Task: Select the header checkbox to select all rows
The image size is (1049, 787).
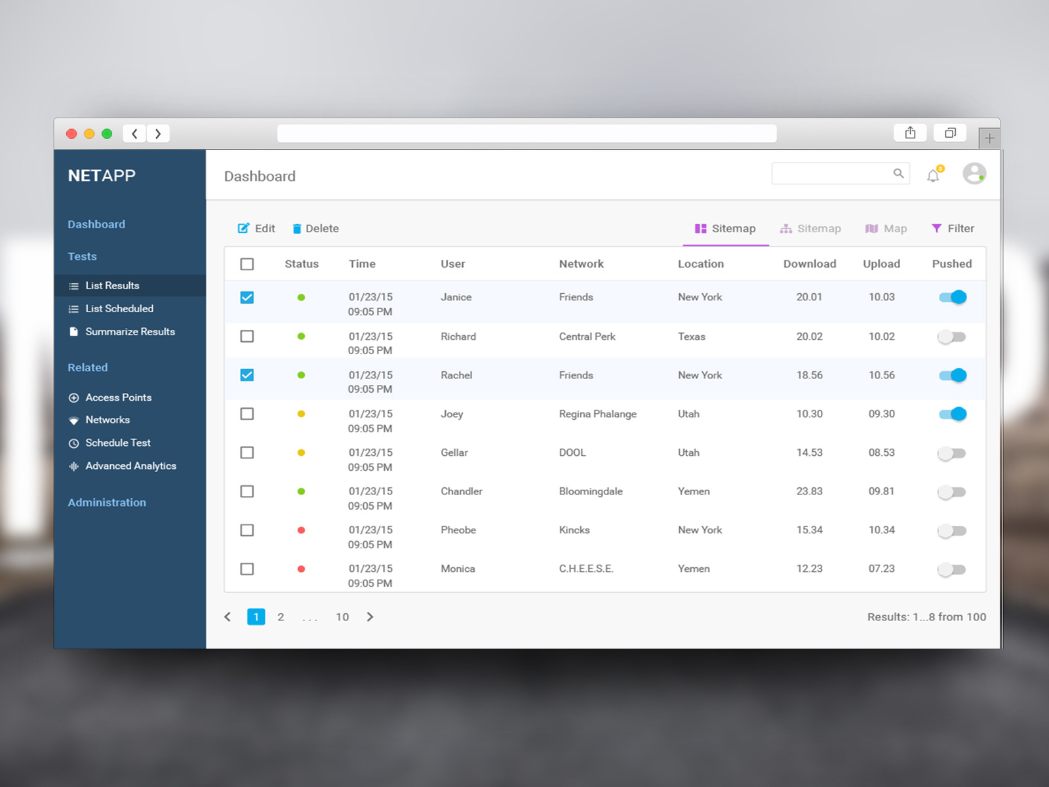Action: [247, 264]
